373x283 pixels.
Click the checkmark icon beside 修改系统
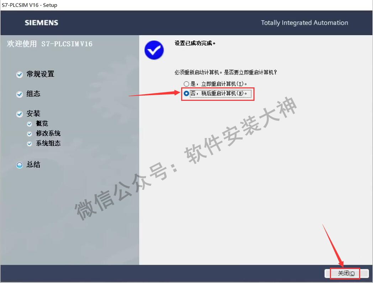pyautogui.click(x=29, y=134)
